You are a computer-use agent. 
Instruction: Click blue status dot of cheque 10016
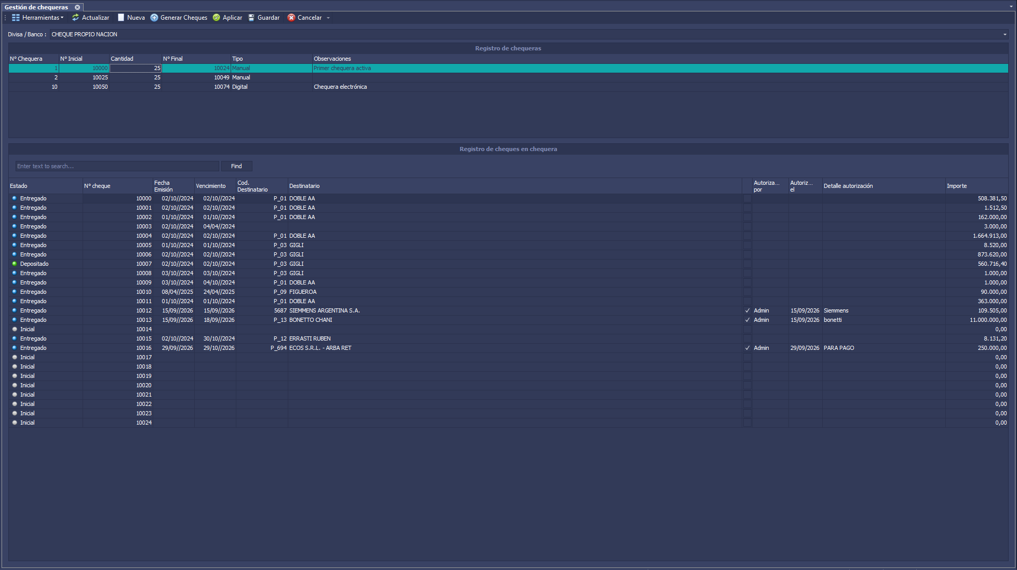[15, 348]
